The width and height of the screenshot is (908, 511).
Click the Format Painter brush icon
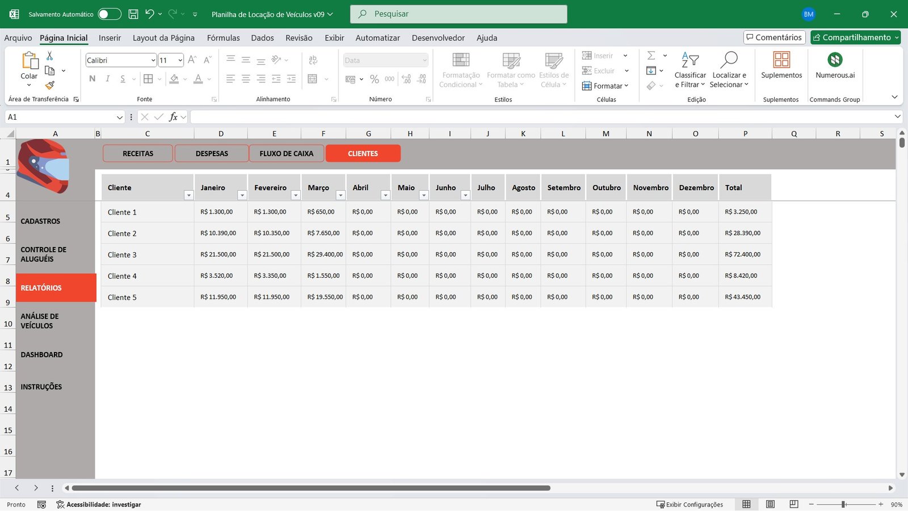click(x=50, y=85)
